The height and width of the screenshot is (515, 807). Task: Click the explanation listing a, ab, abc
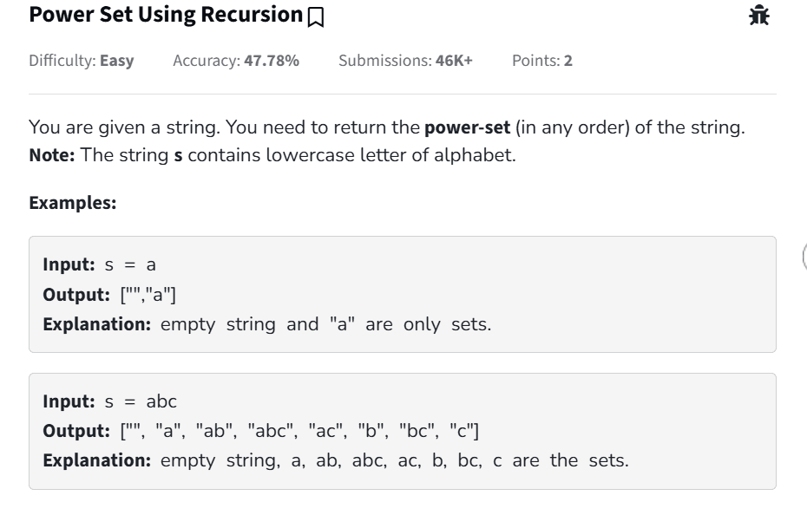[x=336, y=460]
